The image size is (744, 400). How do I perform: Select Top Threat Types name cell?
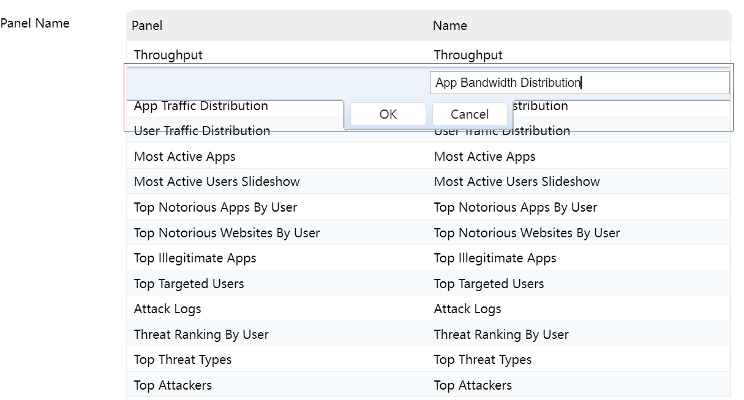(483, 360)
